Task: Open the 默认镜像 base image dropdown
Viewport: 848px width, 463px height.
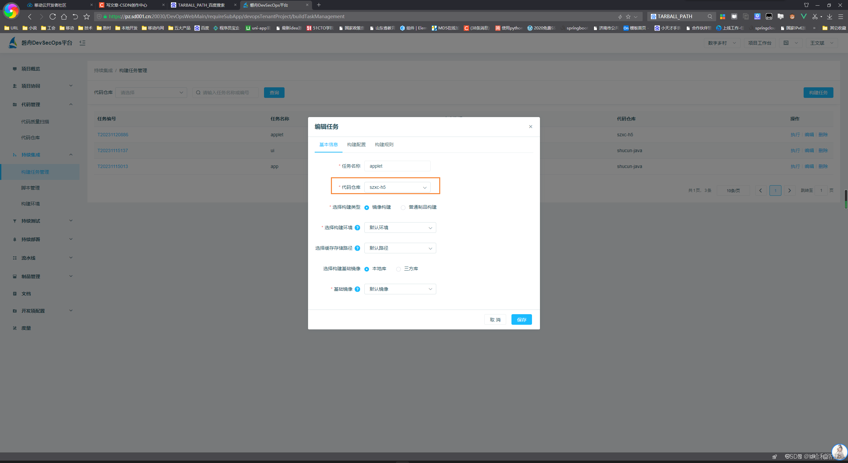Action: [400, 289]
